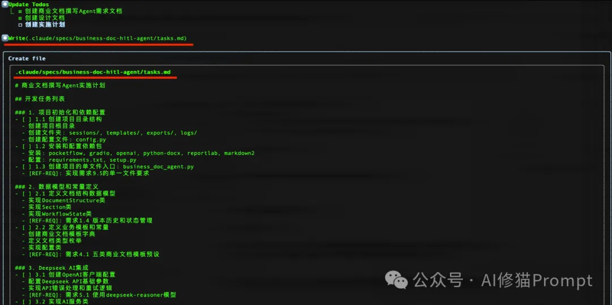Click the Update Todos heading
612x305 pixels.
click(29, 5)
